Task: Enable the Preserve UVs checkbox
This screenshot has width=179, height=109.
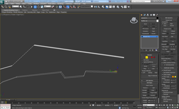Action: click(163, 29)
